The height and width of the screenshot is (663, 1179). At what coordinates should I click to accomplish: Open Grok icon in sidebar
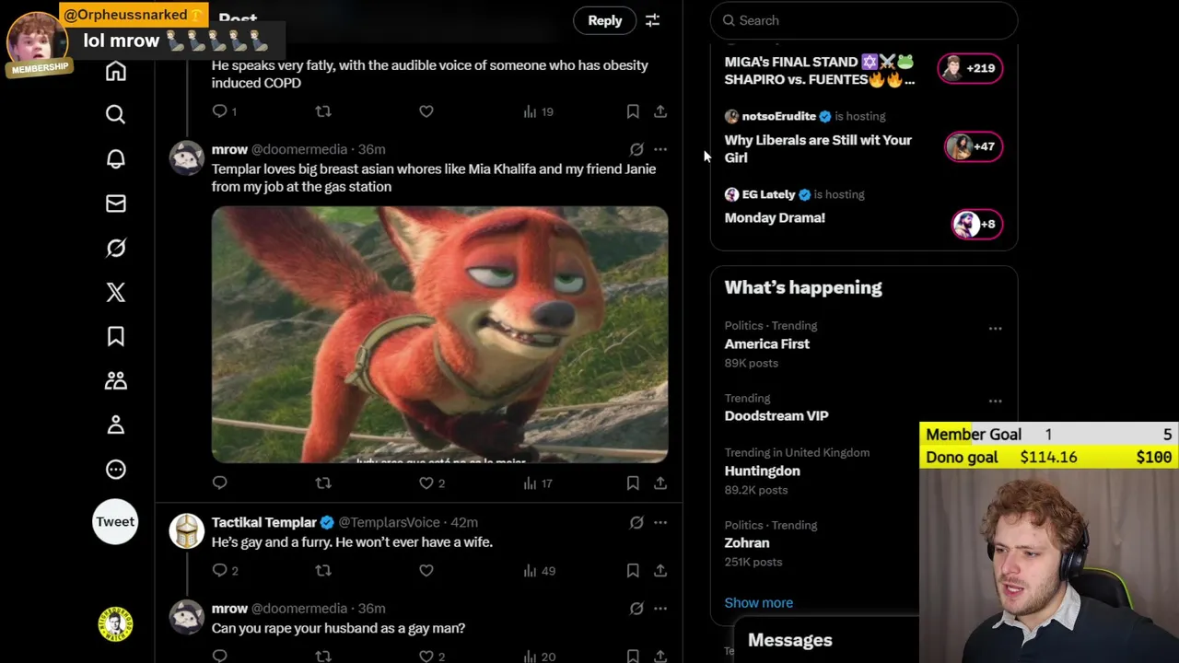pyautogui.click(x=115, y=248)
